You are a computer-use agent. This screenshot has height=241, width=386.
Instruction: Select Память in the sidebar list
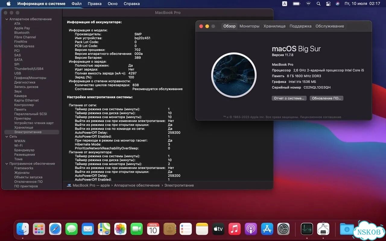[20, 109]
